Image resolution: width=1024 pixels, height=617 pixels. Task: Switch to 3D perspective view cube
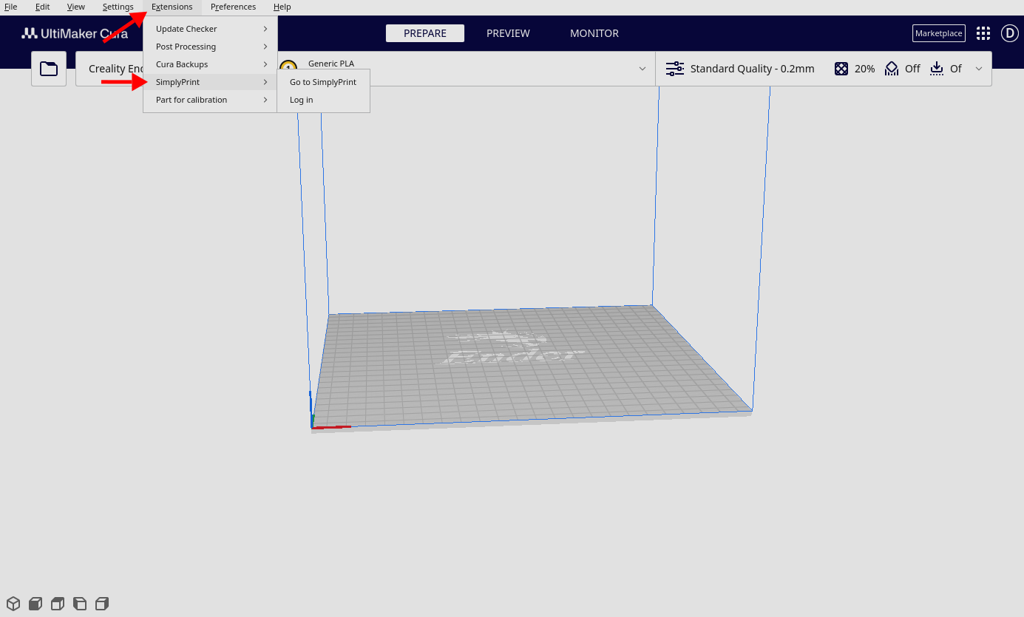pyautogui.click(x=13, y=604)
